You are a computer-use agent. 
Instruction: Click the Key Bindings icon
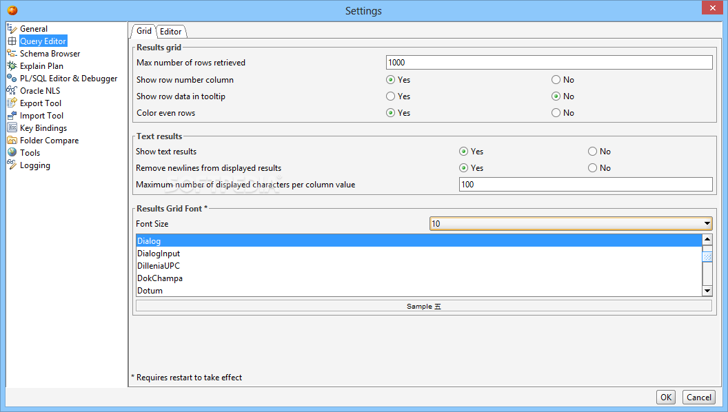tap(12, 127)
